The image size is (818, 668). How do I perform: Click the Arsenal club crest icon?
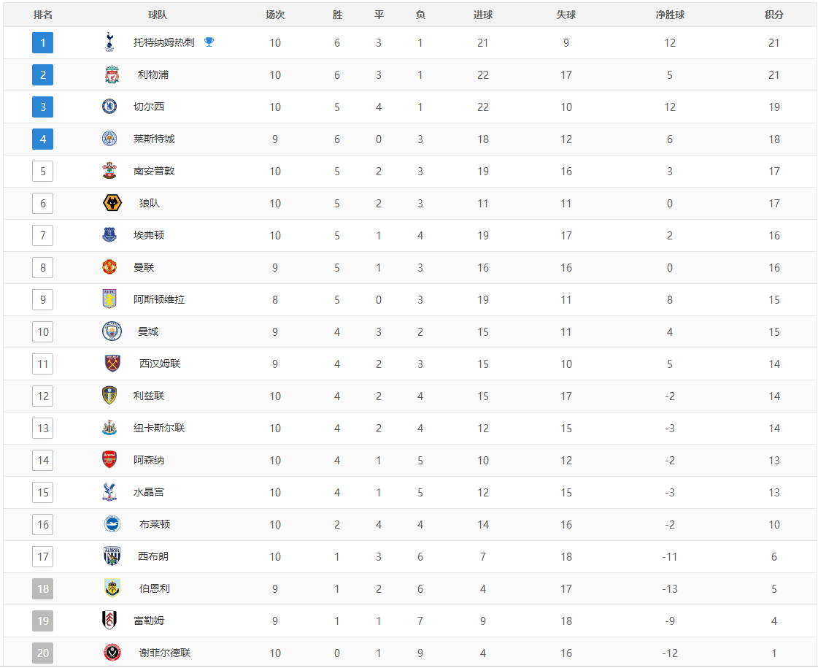[109, 460]
